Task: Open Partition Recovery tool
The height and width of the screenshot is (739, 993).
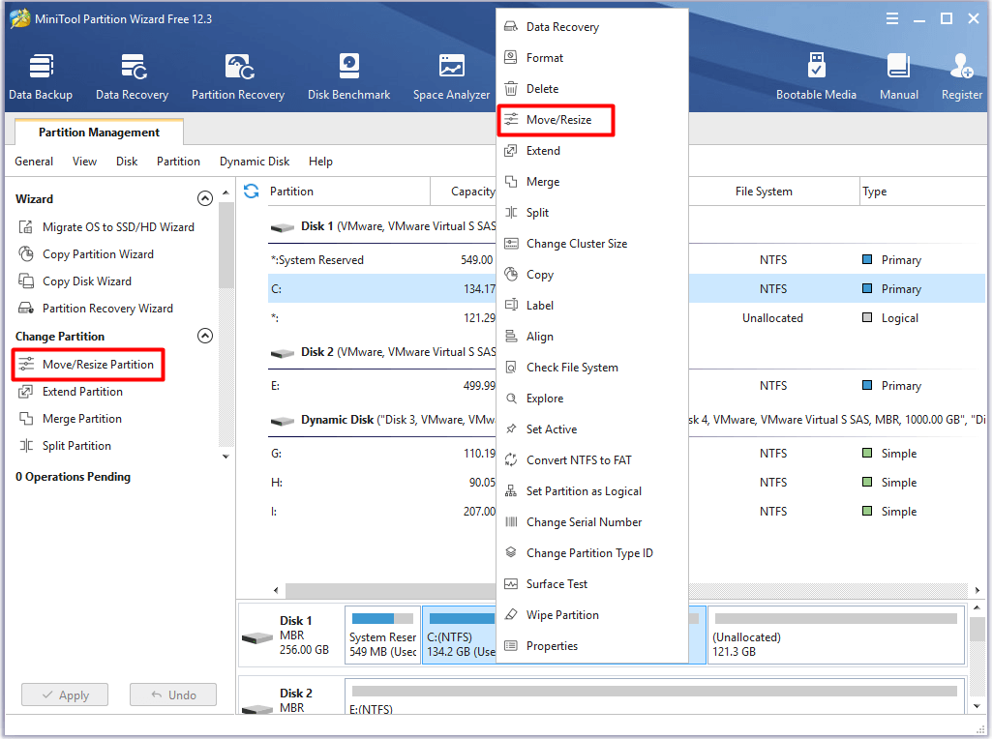Action: pyautogui.click(x=238, y=76)
